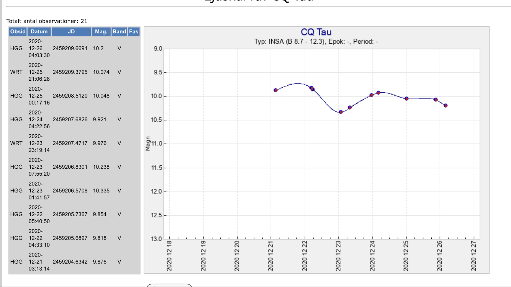Click the last data point on the light curve

pyautogui.click(x=445, y=106)
